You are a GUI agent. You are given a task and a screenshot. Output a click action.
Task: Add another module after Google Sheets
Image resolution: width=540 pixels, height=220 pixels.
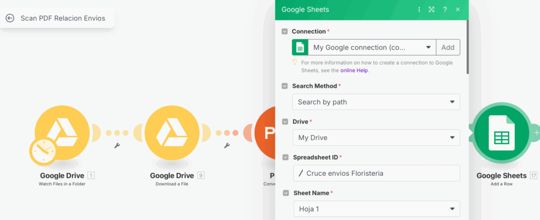[x=536, y=132]
